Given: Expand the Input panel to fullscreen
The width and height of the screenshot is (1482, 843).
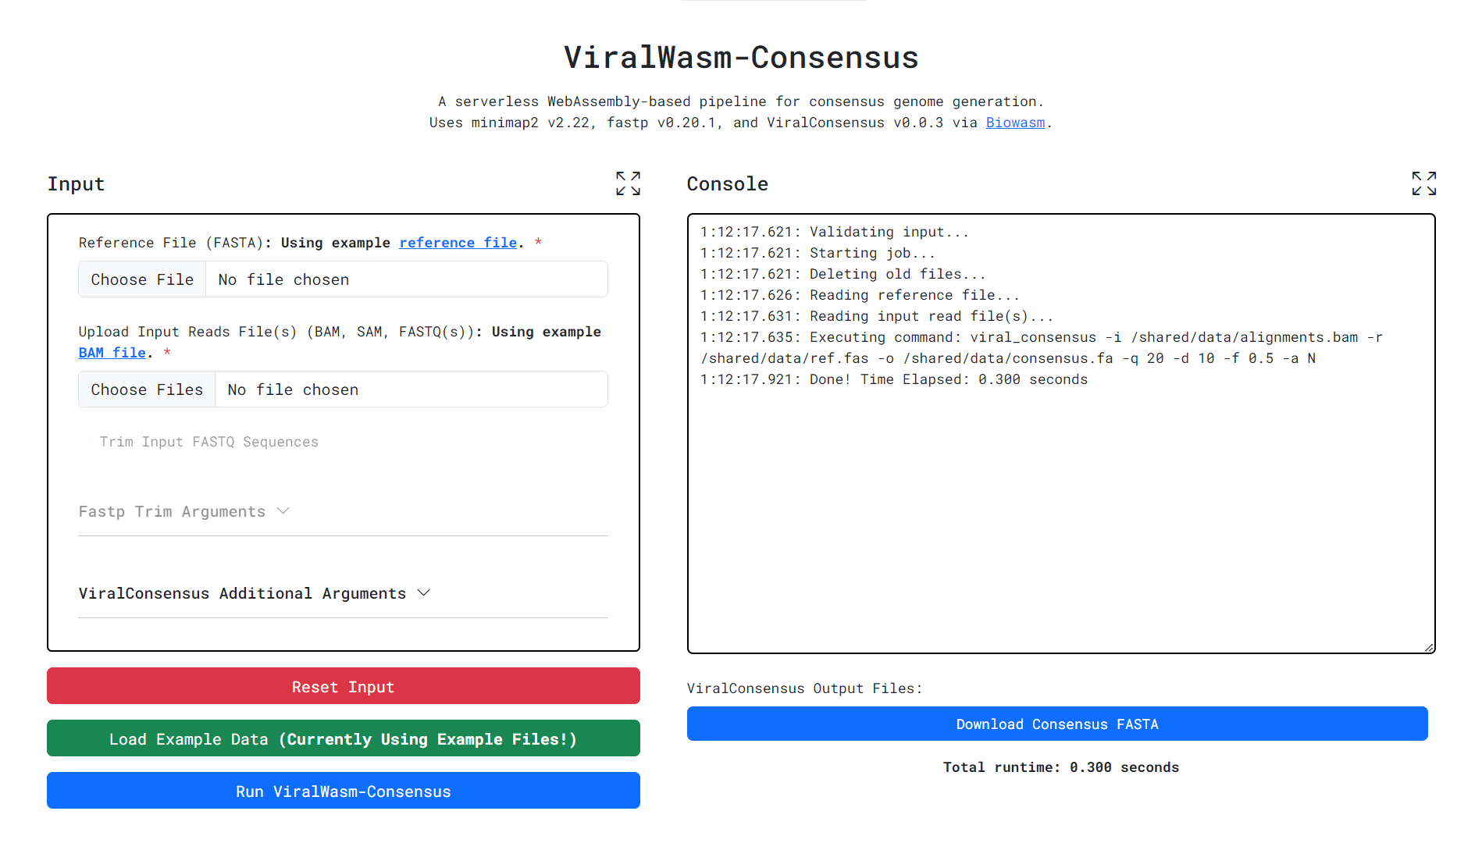Looking at the screenshot, I should point(627,183).
